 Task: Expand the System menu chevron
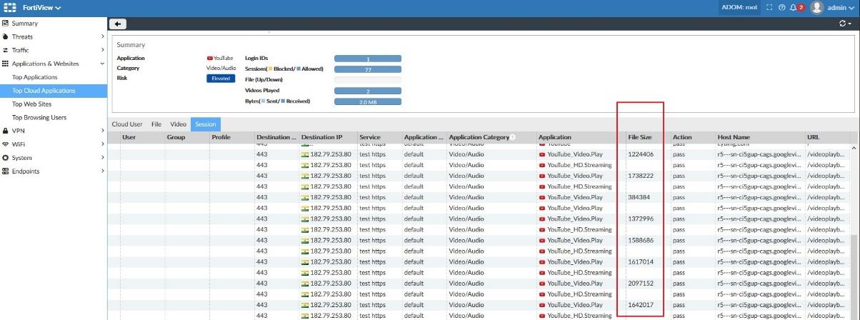[102, 158]
